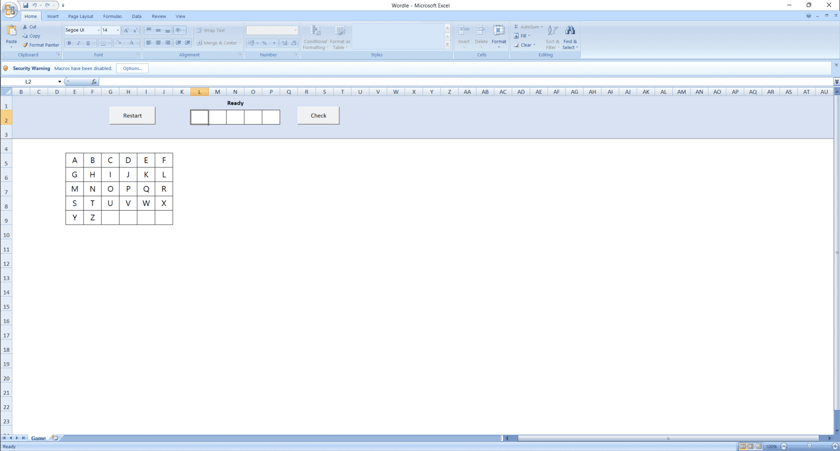This screenshot has height=451, width=840.
Task: Open the font name dropdown
Action: pos(98,30)
